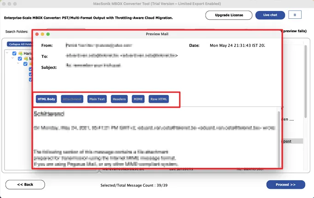
Task: Uncheck the M subfolder checkbox
Action: (20, 59)
